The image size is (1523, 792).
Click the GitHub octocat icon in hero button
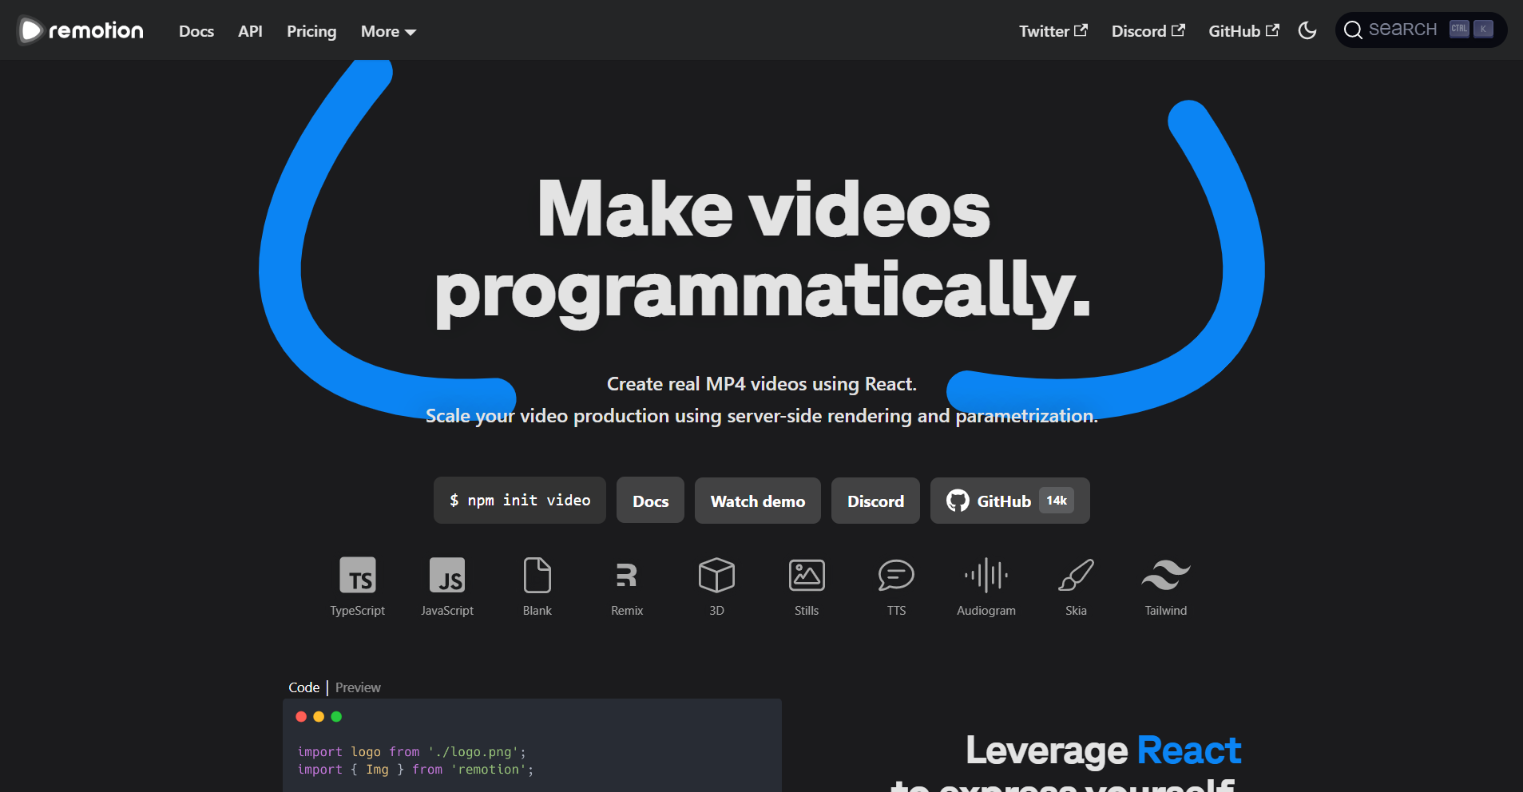coord(958,501)
